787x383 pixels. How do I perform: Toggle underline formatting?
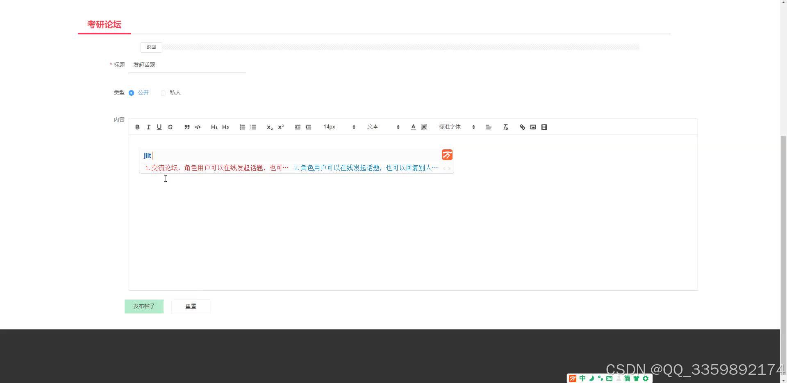coord(159,127)
